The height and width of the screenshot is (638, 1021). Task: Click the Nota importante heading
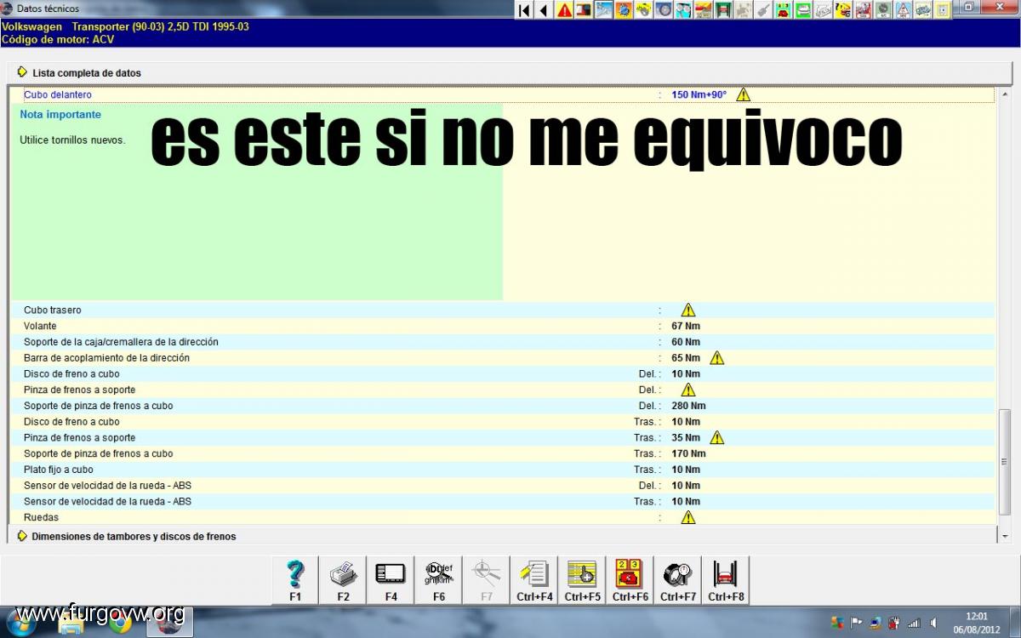(x=60, y=115)
